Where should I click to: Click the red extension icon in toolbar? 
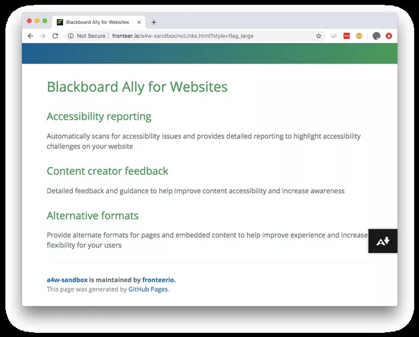pyautogui.click(x=347, y=36)
